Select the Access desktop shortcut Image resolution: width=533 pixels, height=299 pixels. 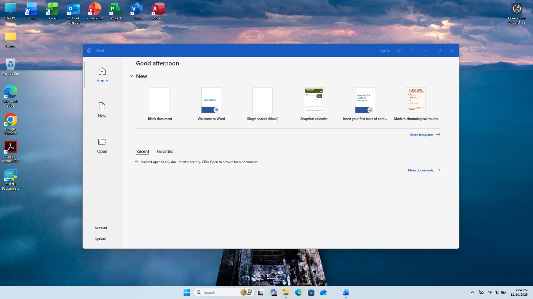(x=158, y=12)
